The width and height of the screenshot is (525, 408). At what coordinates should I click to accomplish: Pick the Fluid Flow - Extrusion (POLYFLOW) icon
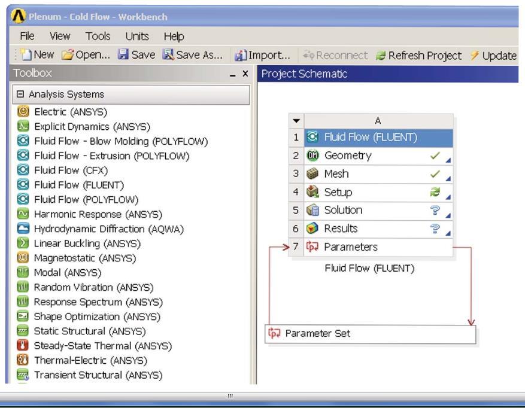coord(23,156)
